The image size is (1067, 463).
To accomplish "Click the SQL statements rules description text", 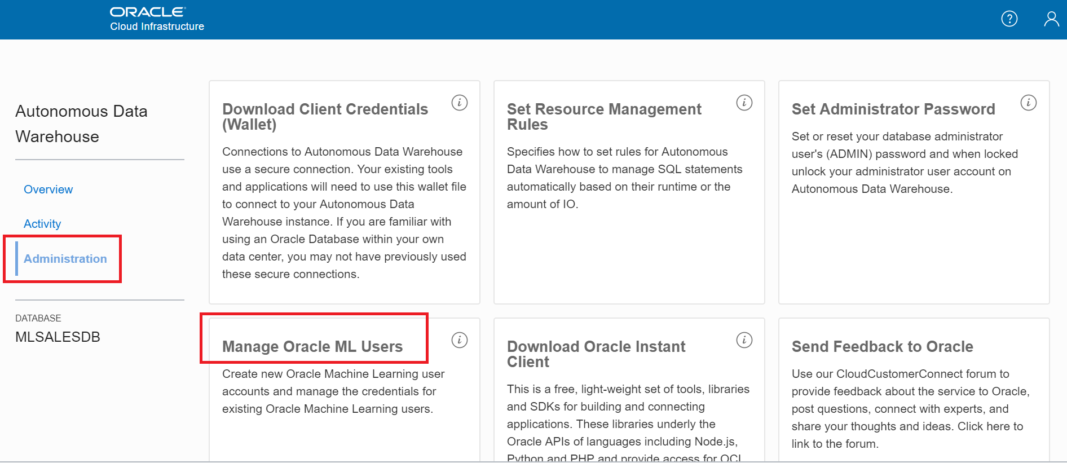I will pyautogui.click(x=625, y=178).
